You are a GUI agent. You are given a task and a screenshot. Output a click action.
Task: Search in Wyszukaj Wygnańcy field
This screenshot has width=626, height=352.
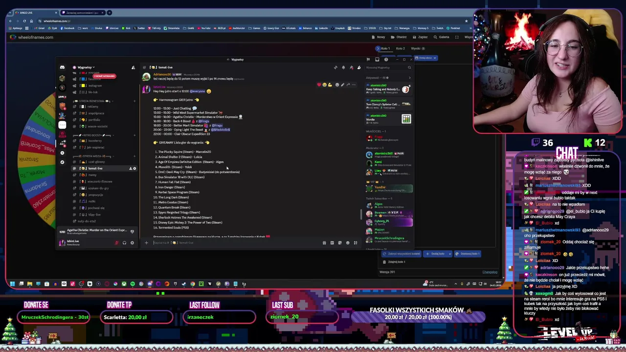pyautogui.click(x=388, y=67)
